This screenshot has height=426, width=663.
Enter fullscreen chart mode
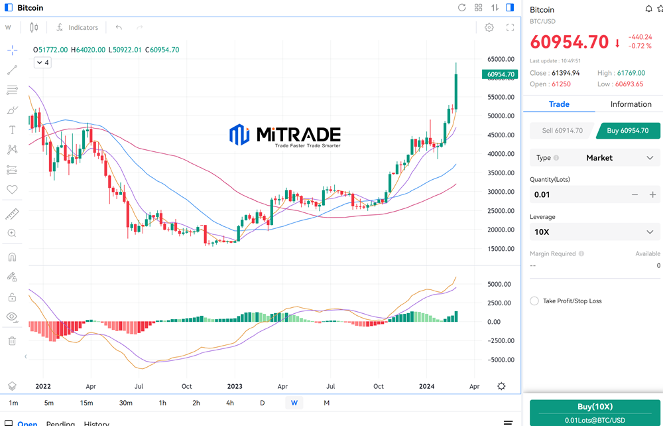coord(511,27)
